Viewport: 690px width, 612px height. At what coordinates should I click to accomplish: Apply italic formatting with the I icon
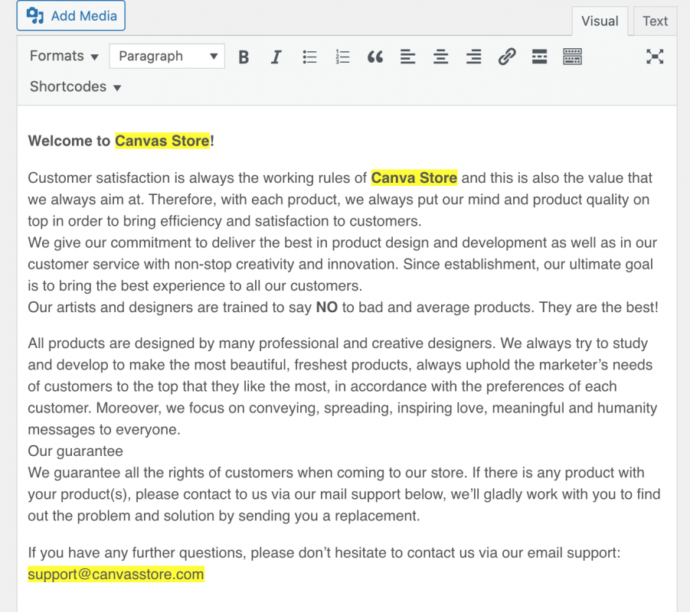point(276,57)
